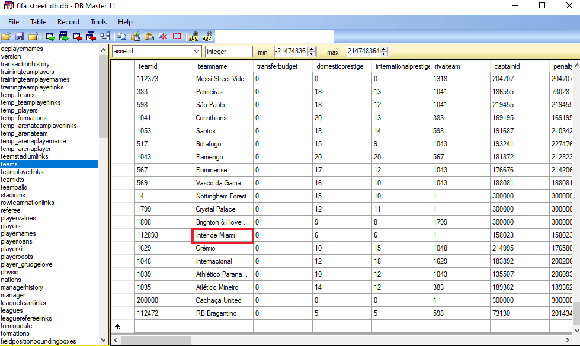Screen dimensions: 580x346
Task: Click the Integer type field
Action: pyautogui.click(x=229, y=52)
